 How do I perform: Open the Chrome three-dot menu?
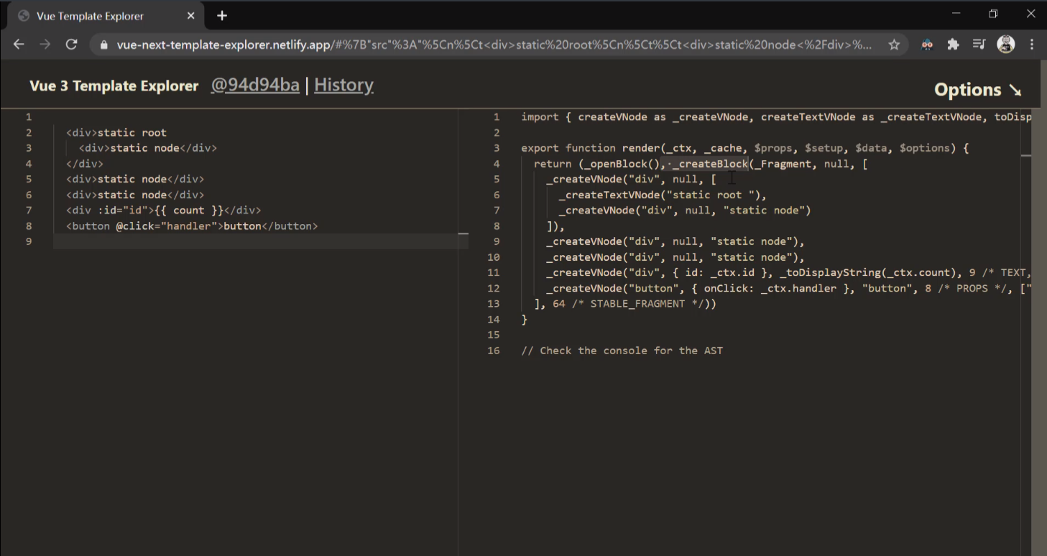click(x=1032, y=45)
